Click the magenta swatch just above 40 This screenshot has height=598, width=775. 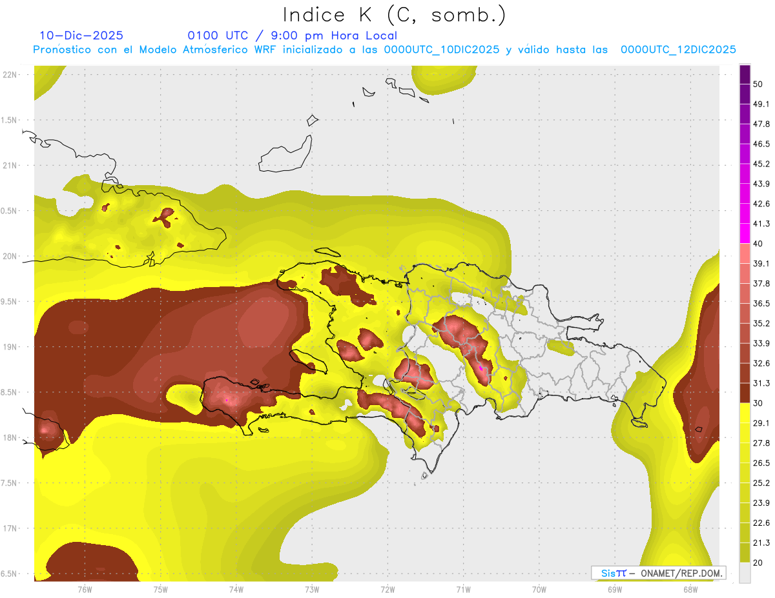click(745, 234)
